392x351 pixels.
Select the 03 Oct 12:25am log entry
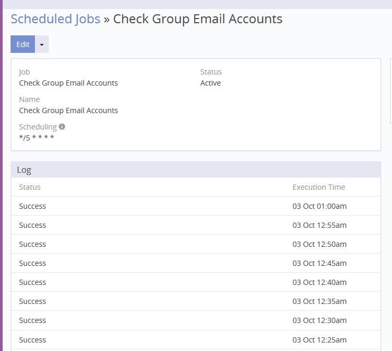(x=320, y=339)
